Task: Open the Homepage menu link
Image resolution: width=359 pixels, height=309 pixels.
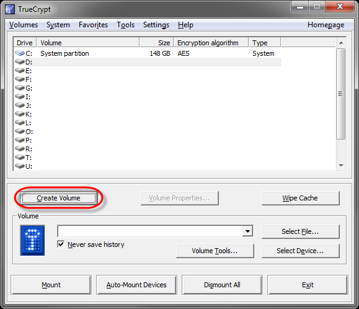Action: pos(326,25)
